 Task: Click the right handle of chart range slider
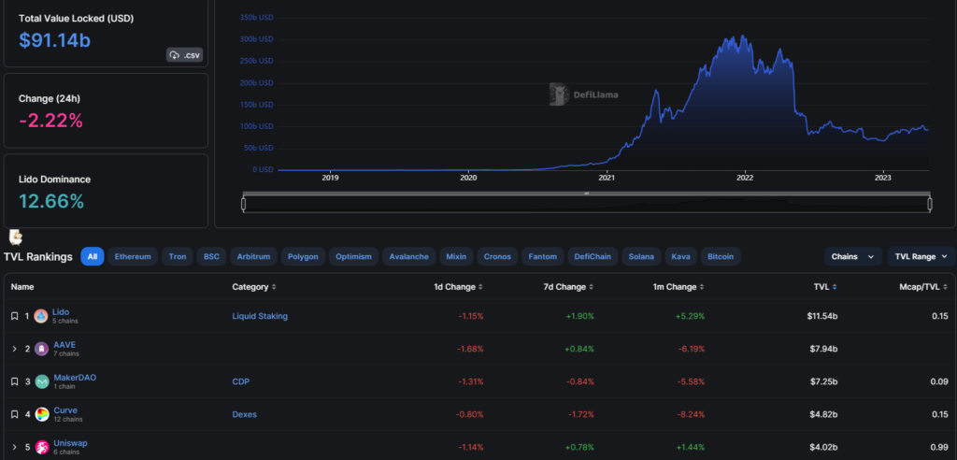pyautogui.click(x=930, y=204)
